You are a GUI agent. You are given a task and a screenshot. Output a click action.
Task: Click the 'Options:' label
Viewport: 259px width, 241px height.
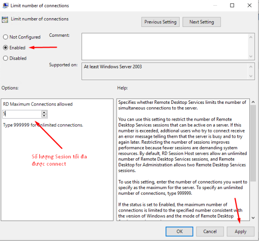(10, 88)
